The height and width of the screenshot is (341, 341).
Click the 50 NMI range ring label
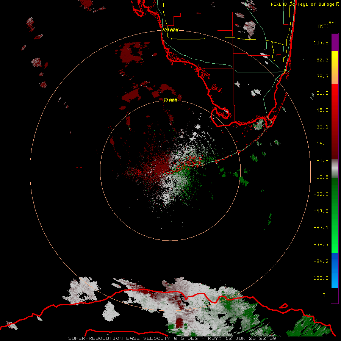click(x=170, y=100)
